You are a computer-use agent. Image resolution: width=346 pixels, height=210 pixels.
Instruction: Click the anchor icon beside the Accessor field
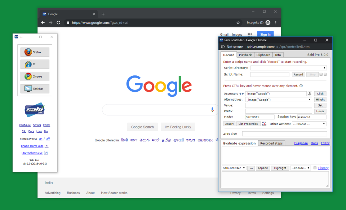point(310,93)
